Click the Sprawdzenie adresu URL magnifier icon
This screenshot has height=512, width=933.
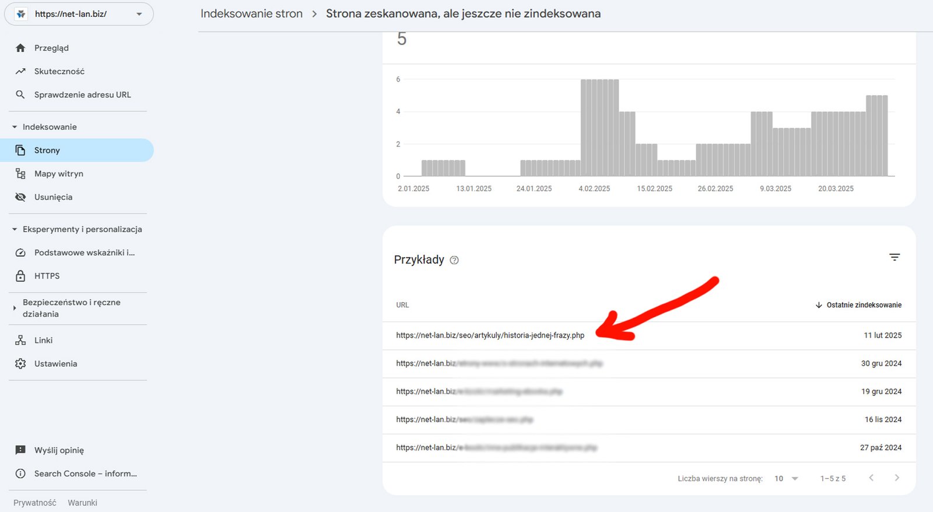pos(20,94)
